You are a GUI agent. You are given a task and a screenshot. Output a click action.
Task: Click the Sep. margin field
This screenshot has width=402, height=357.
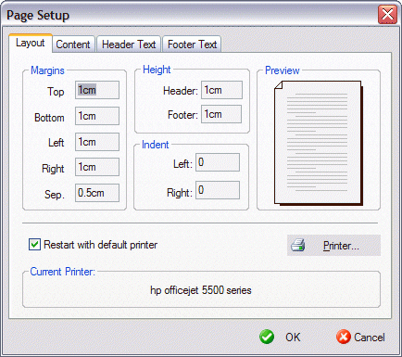[x=97, y=193]
